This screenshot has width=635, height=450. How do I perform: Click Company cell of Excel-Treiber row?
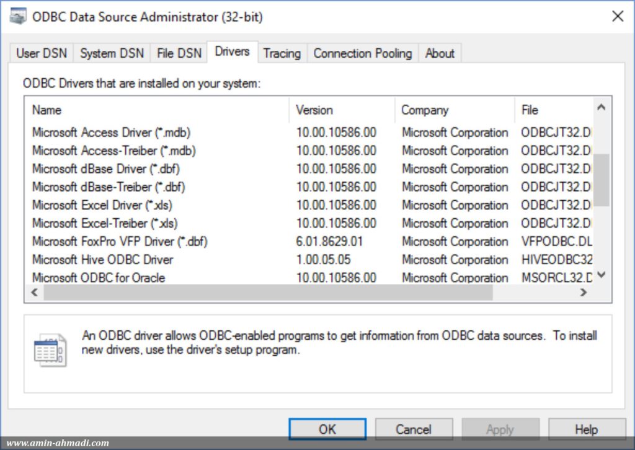point(455,223)
